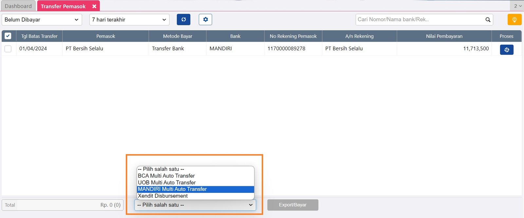Click the orange lightbulb tips icon

514,20
